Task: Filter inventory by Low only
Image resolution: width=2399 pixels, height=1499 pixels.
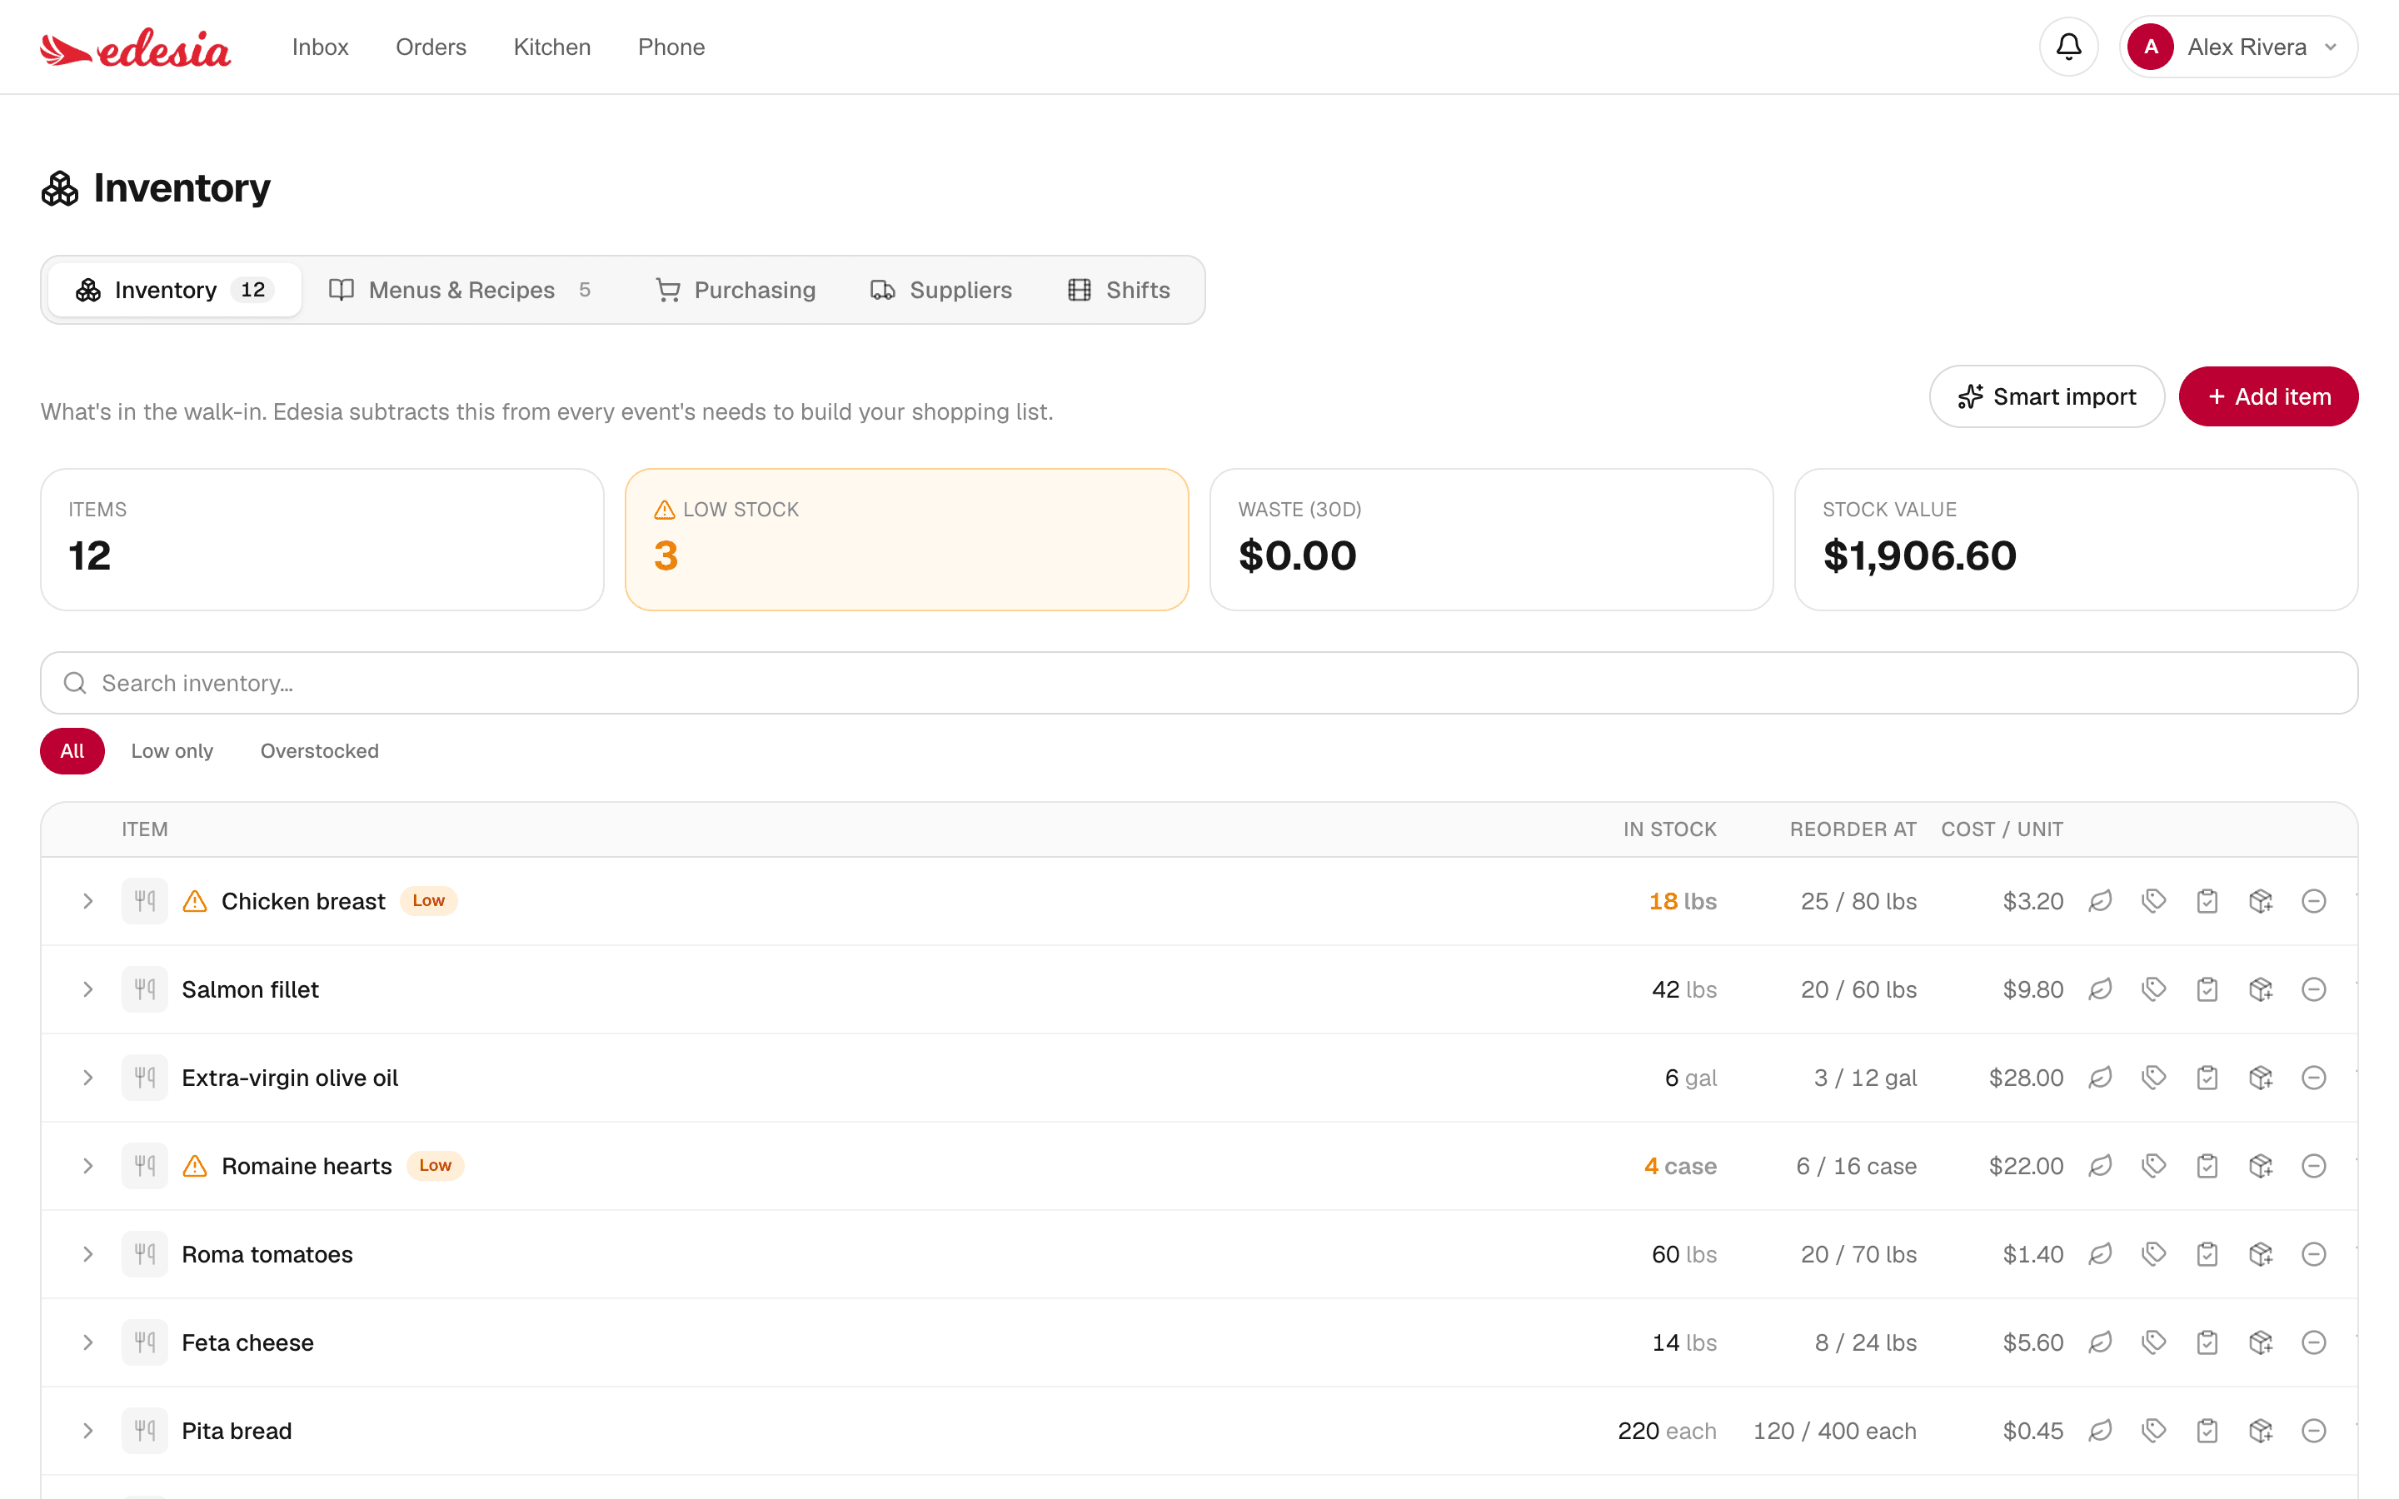Action: point(172,750)
